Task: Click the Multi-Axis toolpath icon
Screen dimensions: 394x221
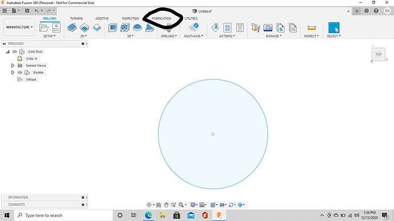Action: click(194, 27)
